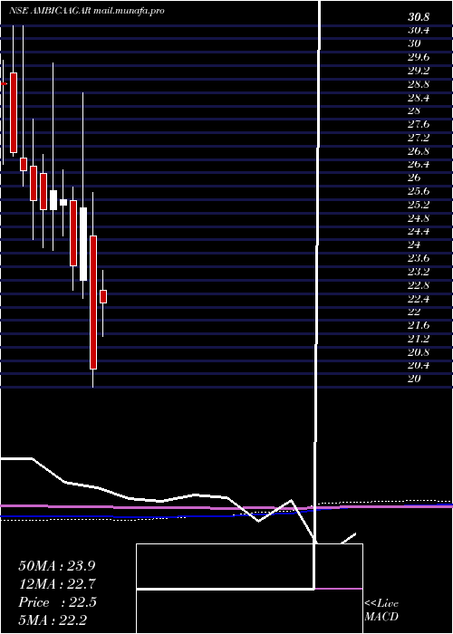Click the 50MA : 23.9 readout
453x634 pixels.
(57, 566)
